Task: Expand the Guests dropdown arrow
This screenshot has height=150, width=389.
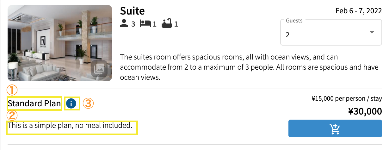Action: [x=372, y=32]
